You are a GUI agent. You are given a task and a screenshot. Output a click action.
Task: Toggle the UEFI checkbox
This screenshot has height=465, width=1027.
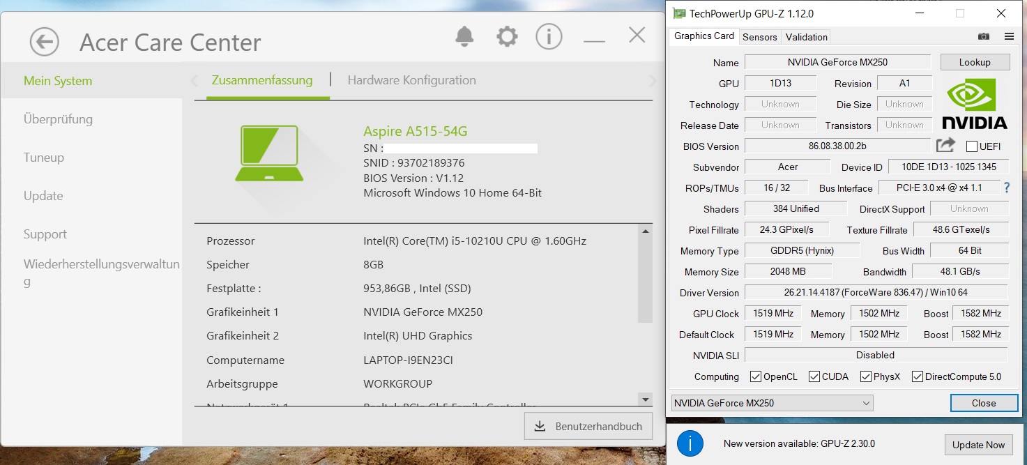click(971, 146)
